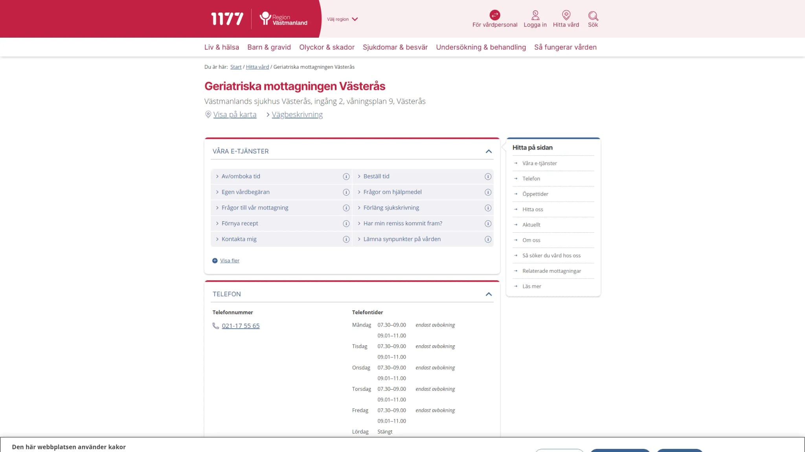Click the Start breadcrumb link
Image resolution: width=805 pixels, height=452 pixels.
(236, 67)
